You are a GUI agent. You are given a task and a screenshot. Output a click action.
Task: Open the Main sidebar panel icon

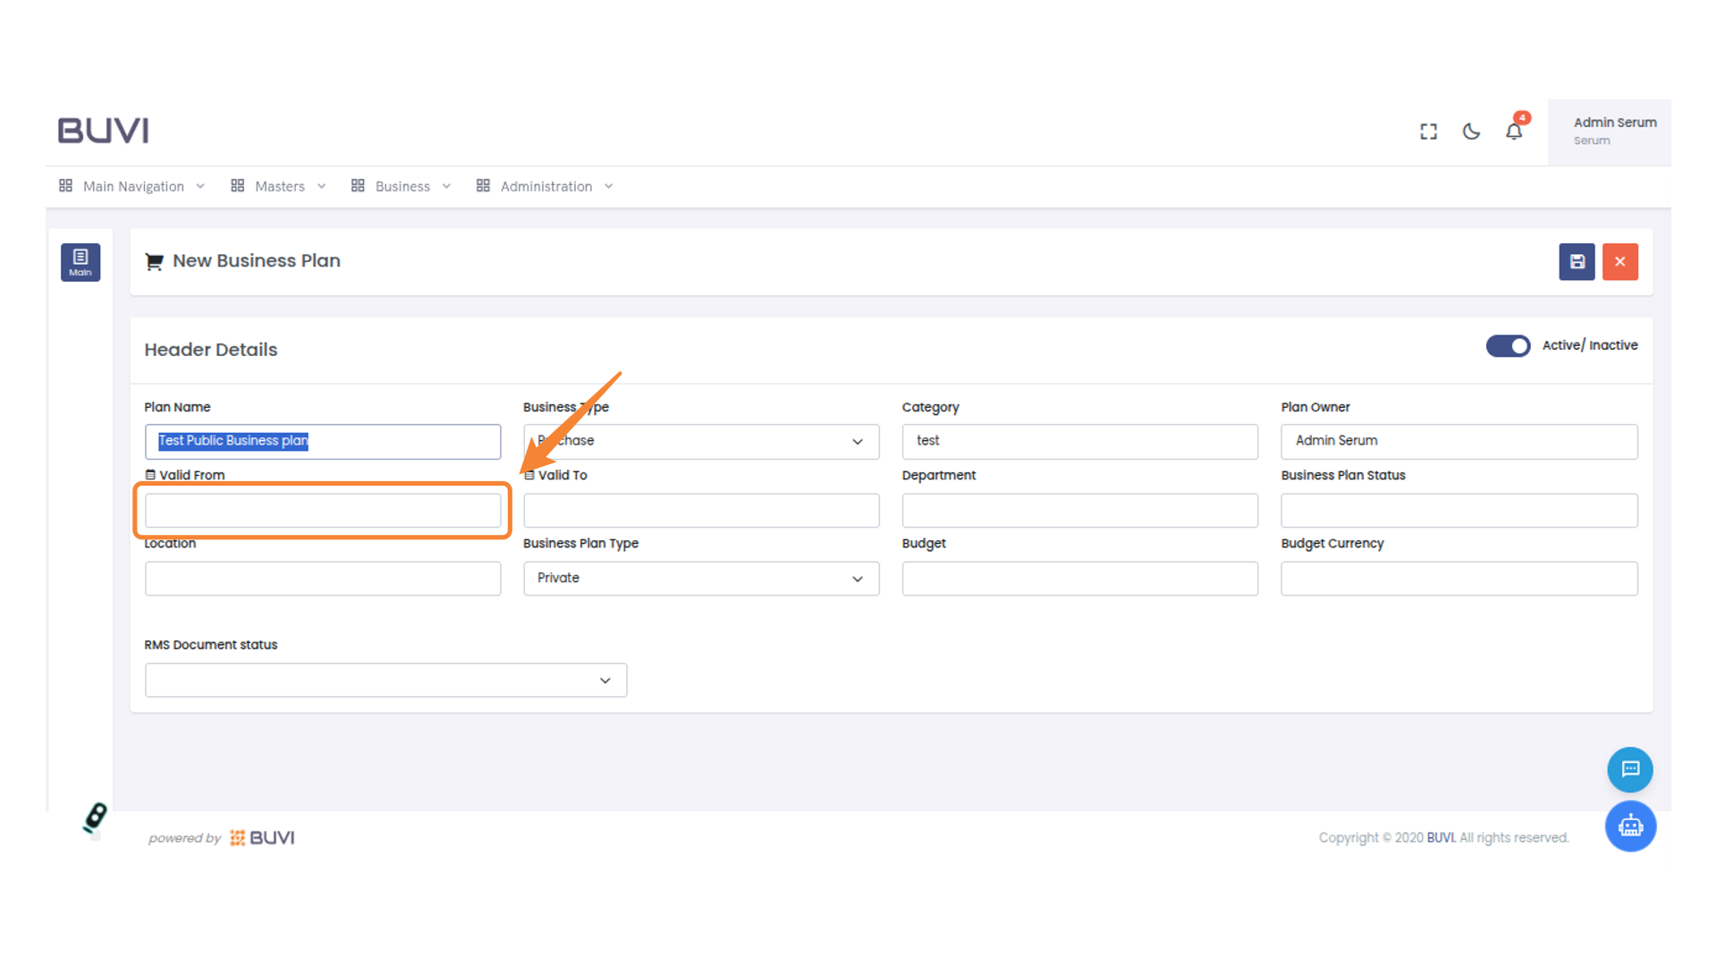tap(80, 262)
